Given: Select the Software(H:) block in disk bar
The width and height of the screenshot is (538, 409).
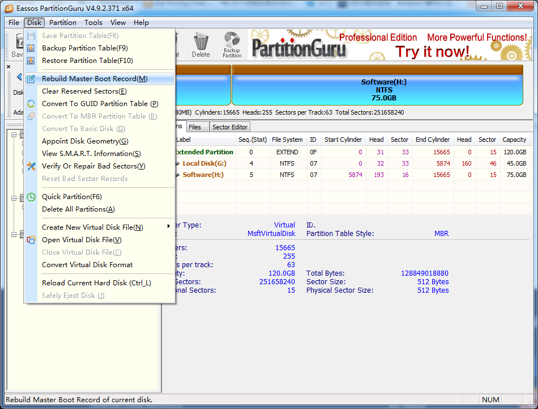Looking at the screenshot, I should click(377, 85).
